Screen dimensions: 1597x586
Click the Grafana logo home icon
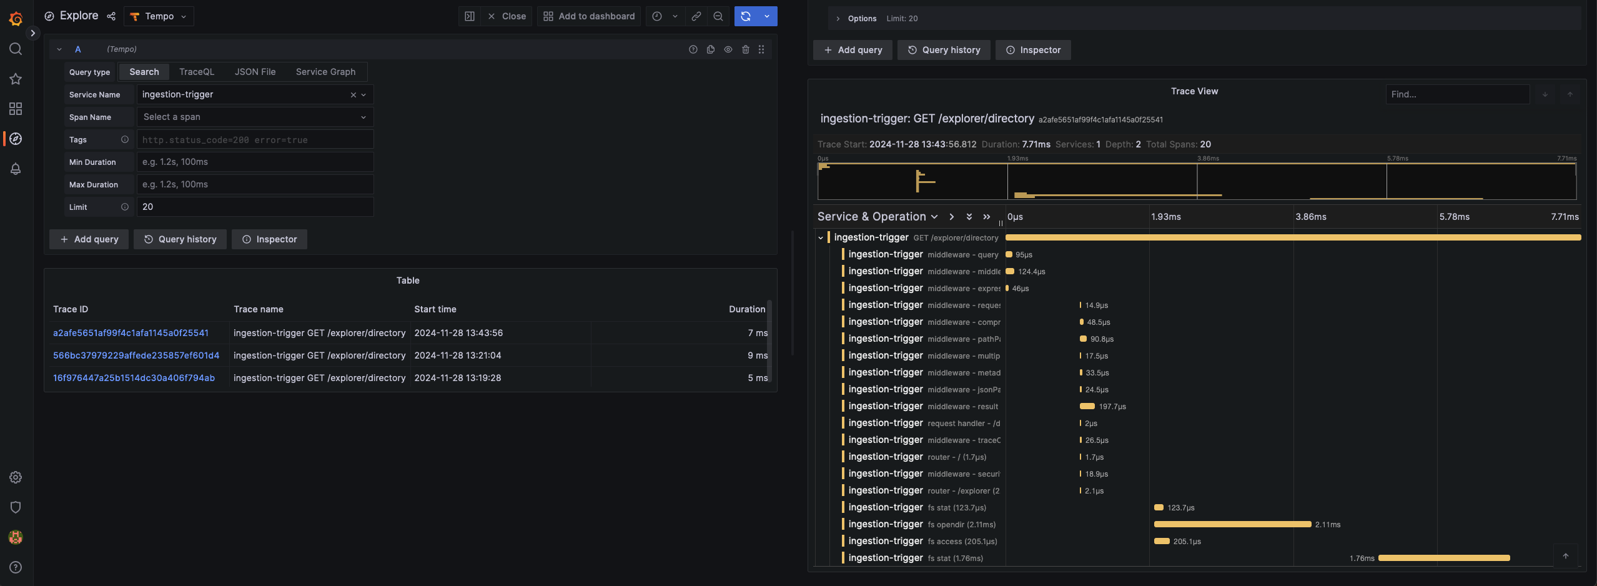(16, 19)
